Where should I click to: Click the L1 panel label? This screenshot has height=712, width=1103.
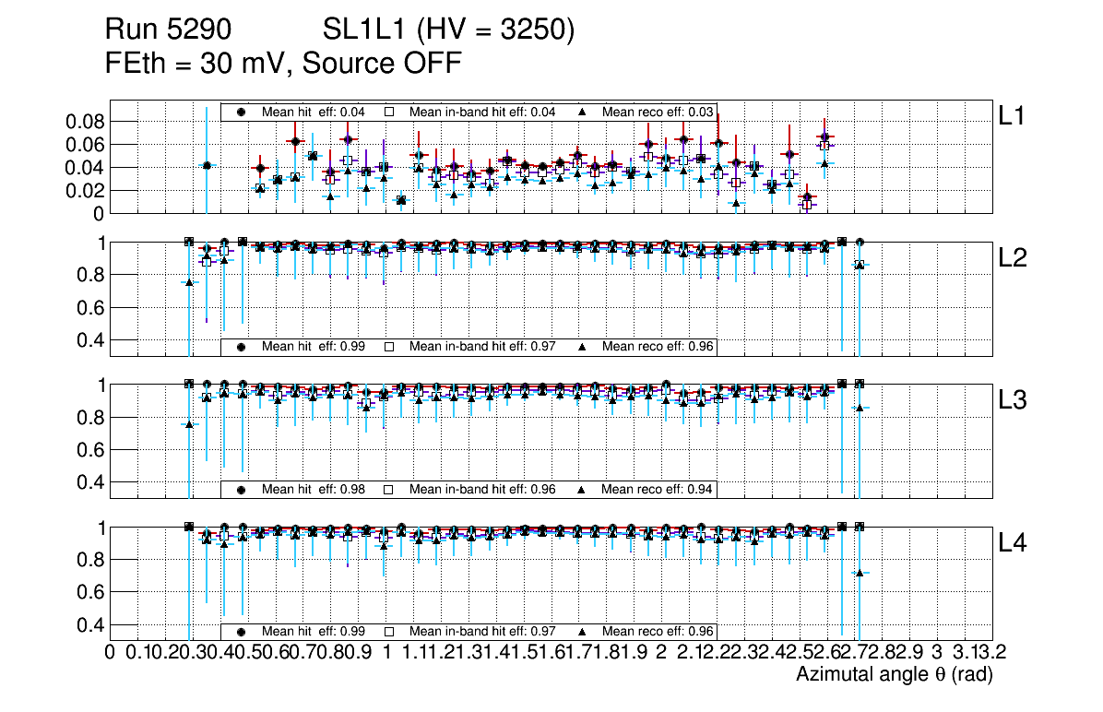(1012, 115)
